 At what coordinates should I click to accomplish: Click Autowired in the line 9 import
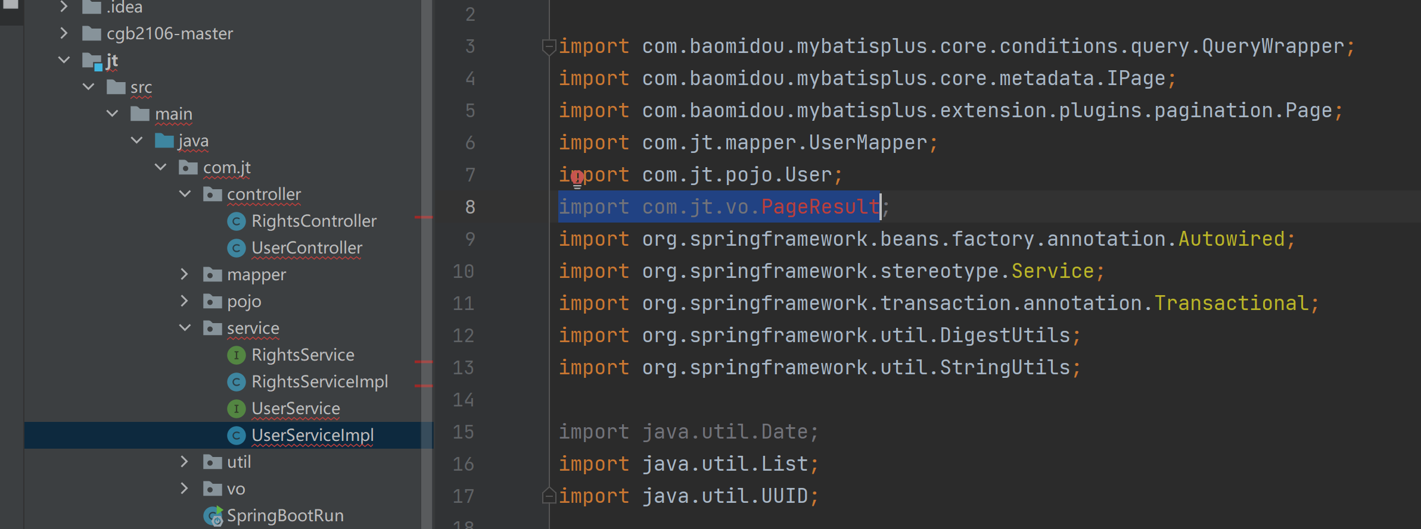[x=1232, y=239]
